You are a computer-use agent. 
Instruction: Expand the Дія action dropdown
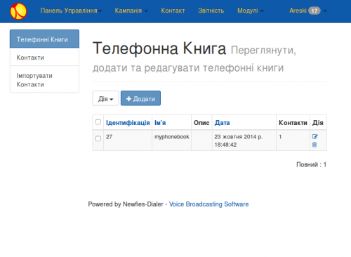[106, 98]
